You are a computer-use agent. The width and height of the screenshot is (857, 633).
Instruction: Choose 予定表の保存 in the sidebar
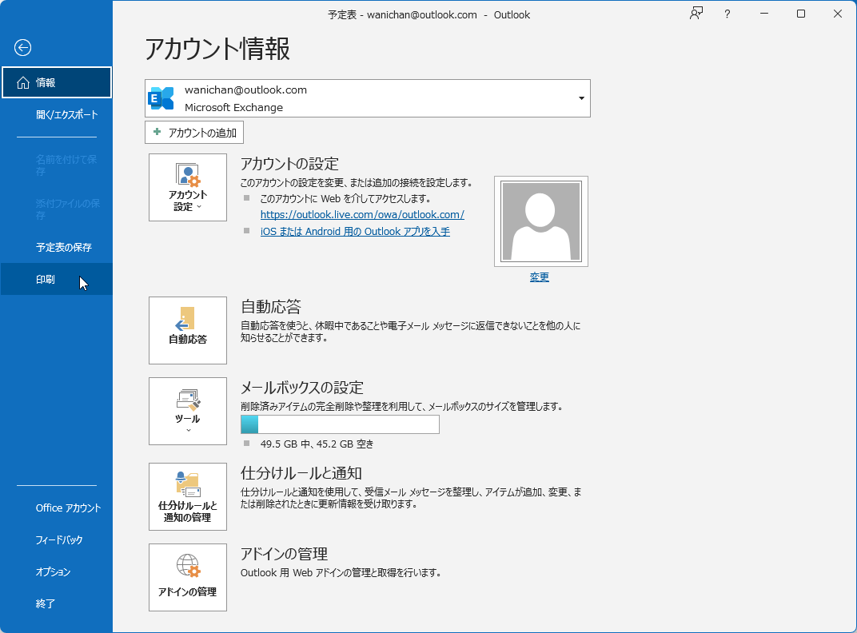click(57, 247)
